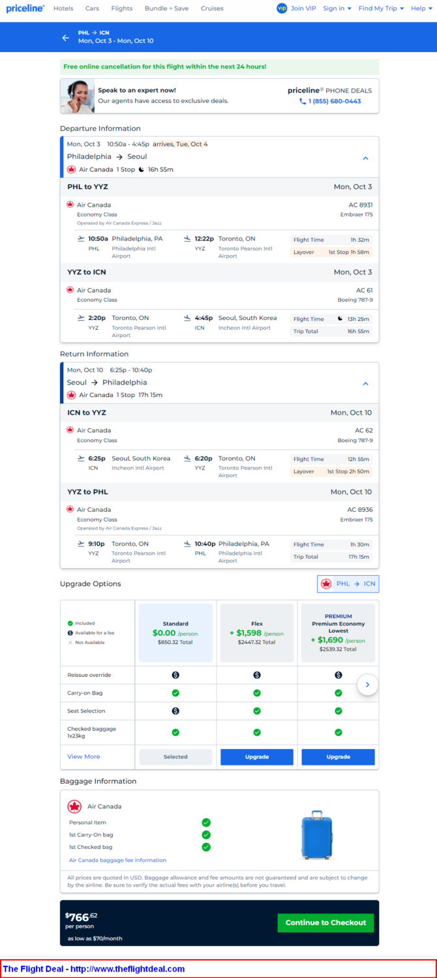Click landing icon at 4:45p Seoul
Image resolution: width=437 pixels, height=978 pixels.
click(x=188, y=318)
